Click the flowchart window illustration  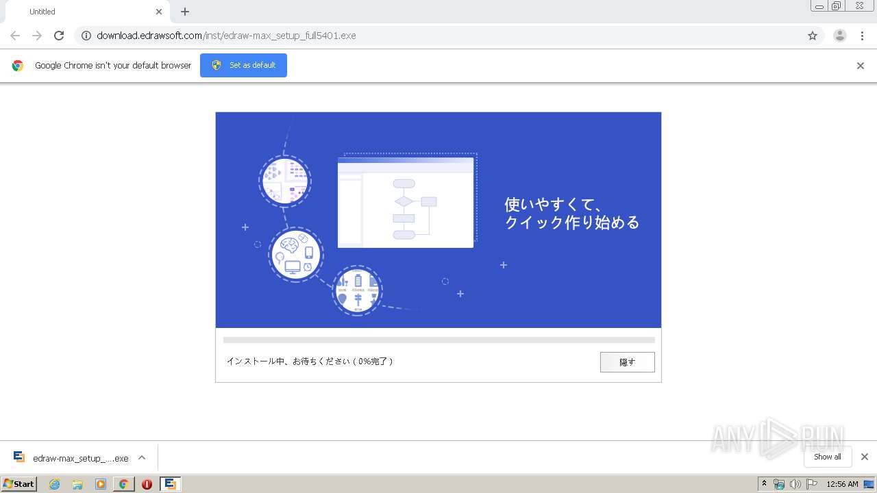click(406, 203)
